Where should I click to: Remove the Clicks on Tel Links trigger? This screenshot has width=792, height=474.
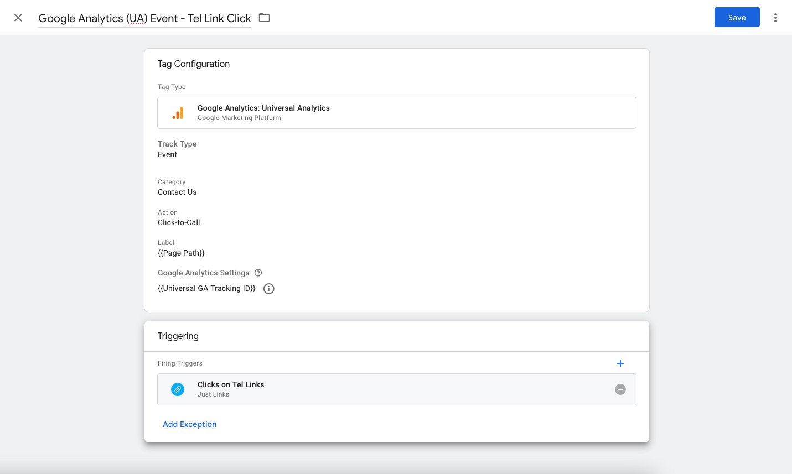click(x=620, y=389)
